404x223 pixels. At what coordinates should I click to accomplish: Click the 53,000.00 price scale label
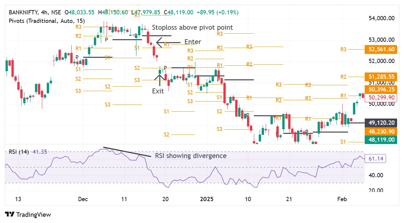[381, 40]
